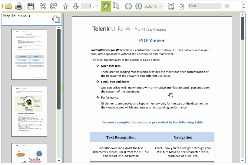Image resolution: width=248 pixels, height=165 pixels.
Task: Select the page 1 thumbnail
Action: pos(29,54)
